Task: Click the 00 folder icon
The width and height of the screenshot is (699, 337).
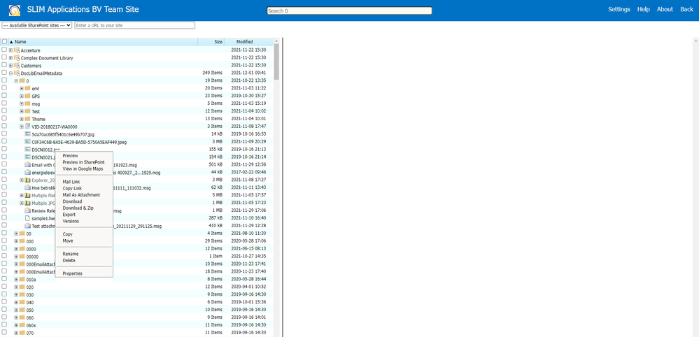Action: 22,234
